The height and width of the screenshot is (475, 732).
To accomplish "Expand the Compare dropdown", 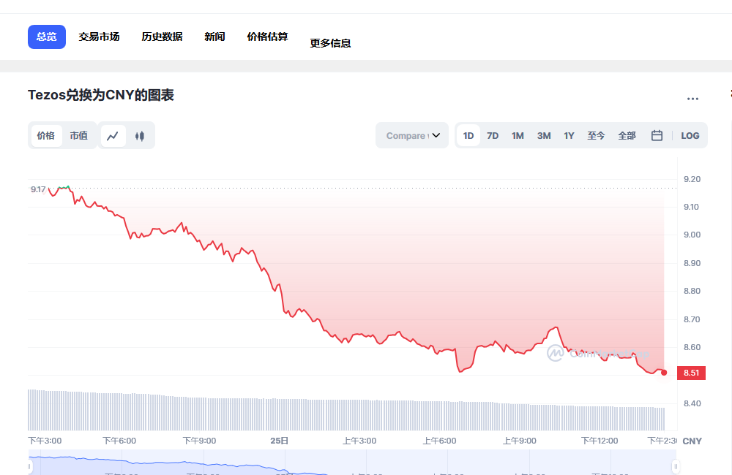I will [412, 136].
